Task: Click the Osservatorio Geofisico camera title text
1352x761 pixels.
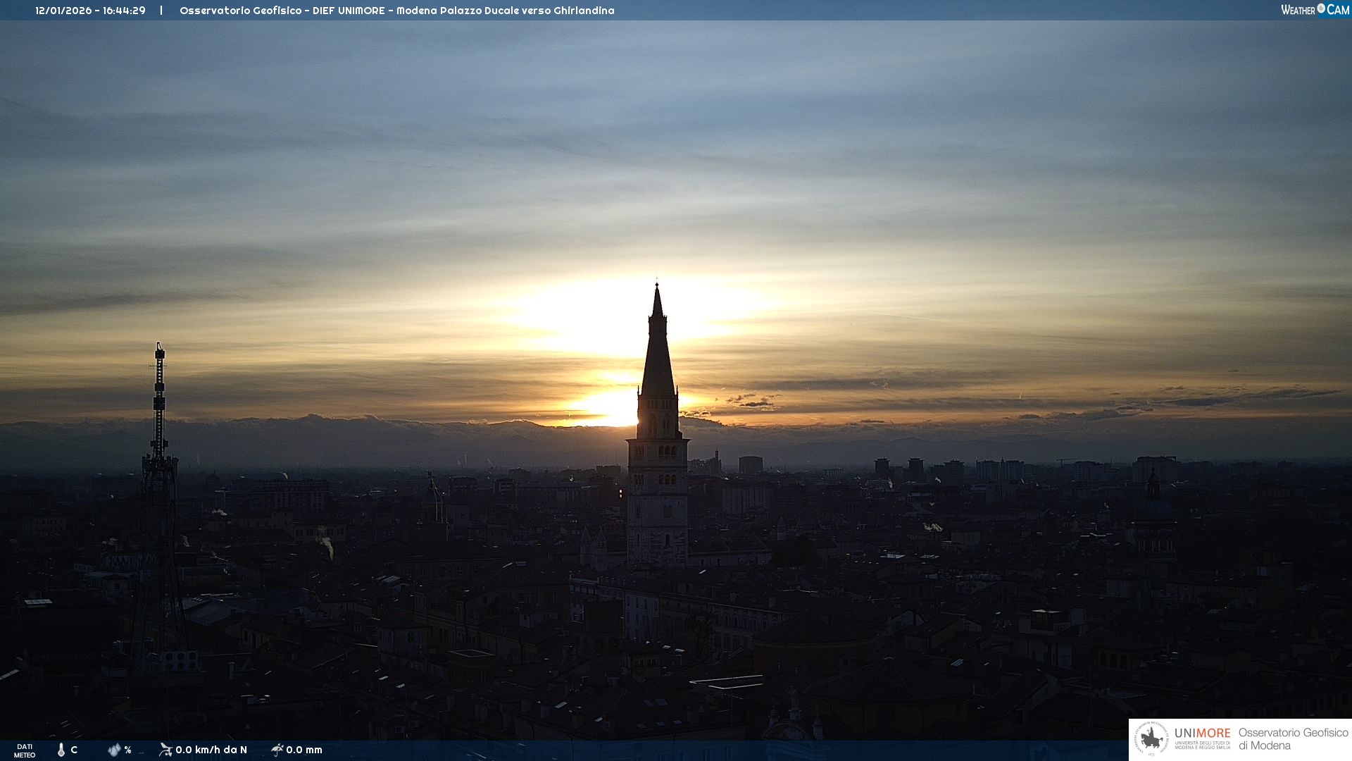Action: pyautogui.click(x=396, y=11)
